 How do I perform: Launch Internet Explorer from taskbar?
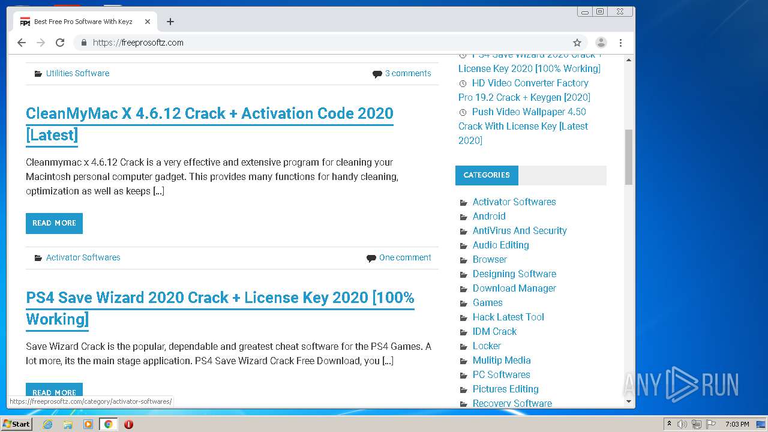click(x=47, y=424)
